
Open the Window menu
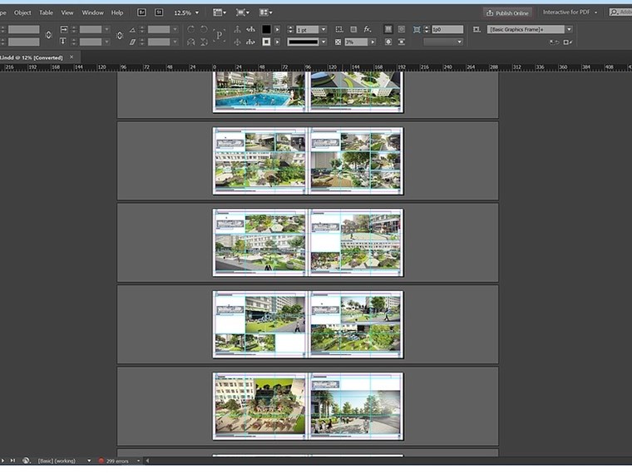pyautogui.click(x=92, y=12)
